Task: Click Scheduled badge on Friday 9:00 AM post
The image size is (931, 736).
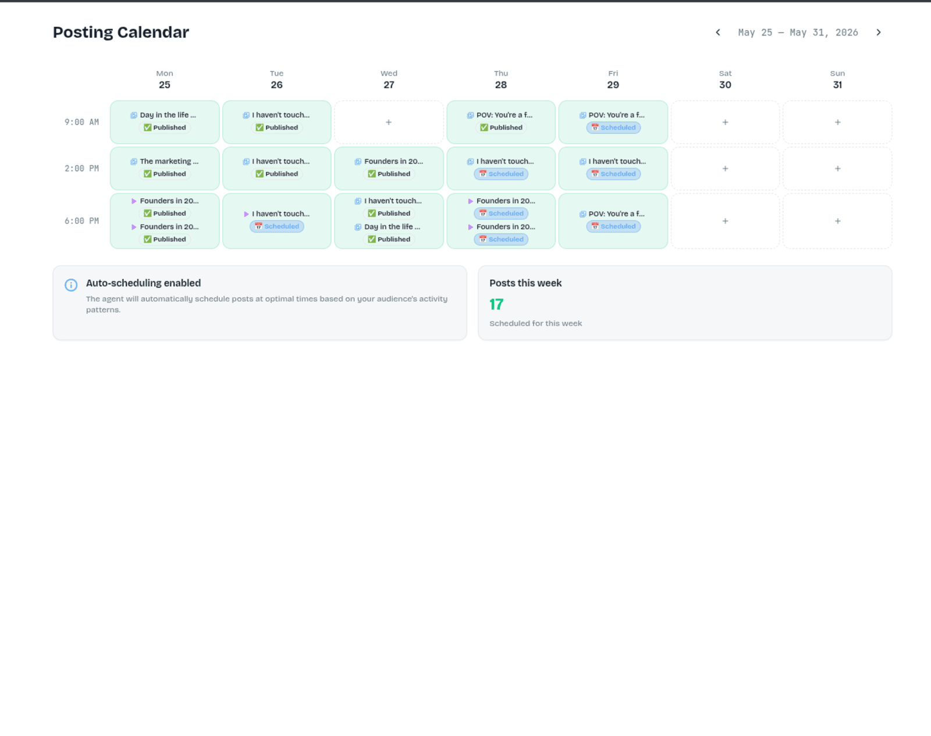Action: 613,128
